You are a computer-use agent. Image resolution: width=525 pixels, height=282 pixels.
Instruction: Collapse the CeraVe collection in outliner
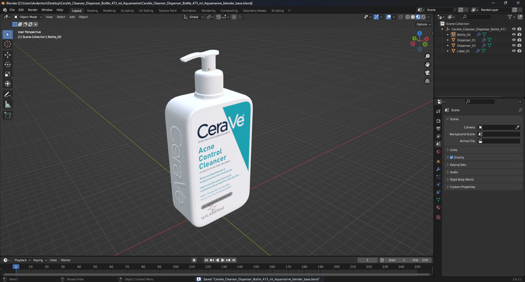pyautogui.click(x=442, y=29)
